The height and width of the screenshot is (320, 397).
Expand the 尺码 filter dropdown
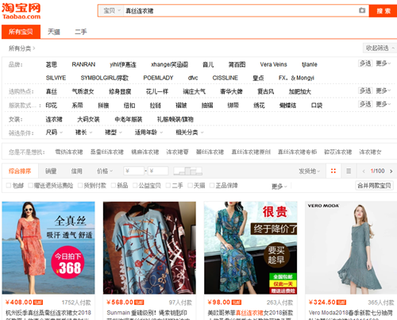tap(54, 133)
